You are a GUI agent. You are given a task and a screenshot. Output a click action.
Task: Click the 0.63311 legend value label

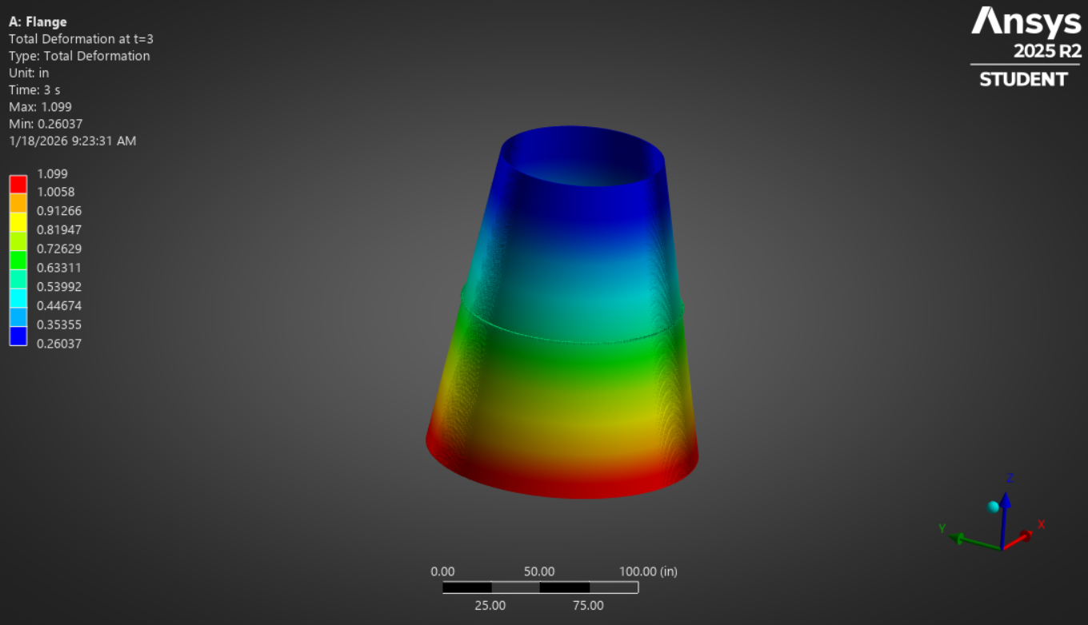tap(58, 268)
